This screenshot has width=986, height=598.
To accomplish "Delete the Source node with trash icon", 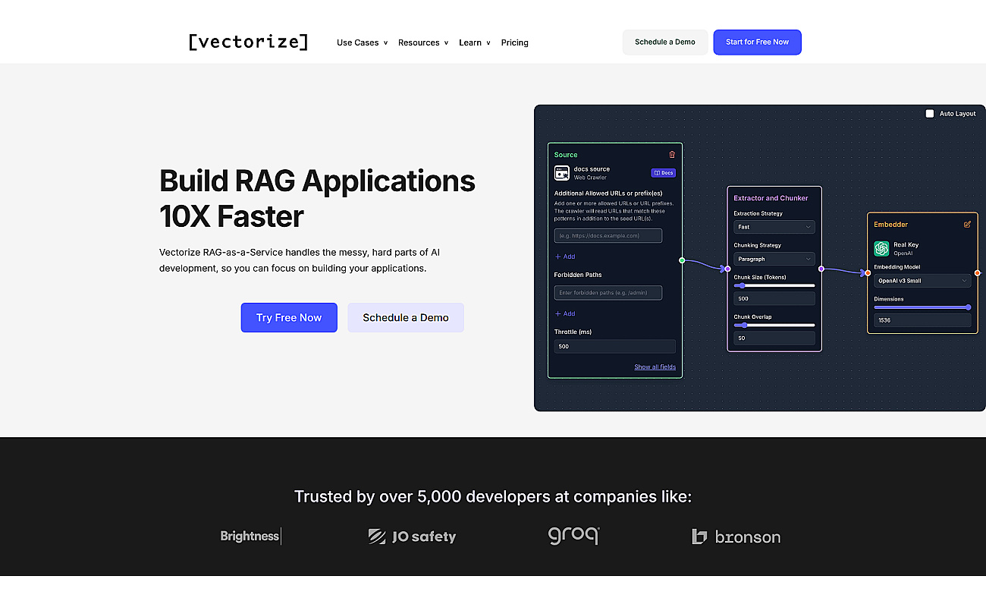I will tap(672, 154).
